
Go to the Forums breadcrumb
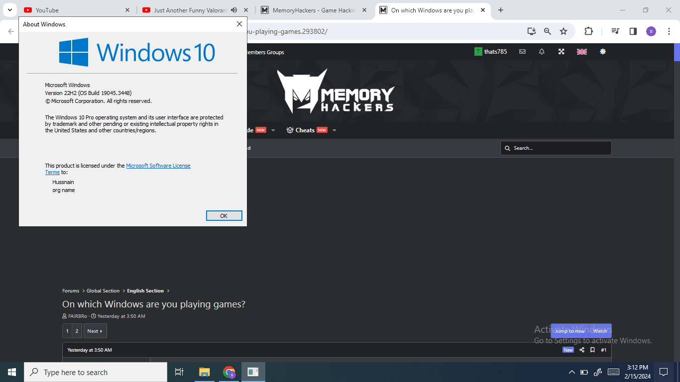pos(71,291)
